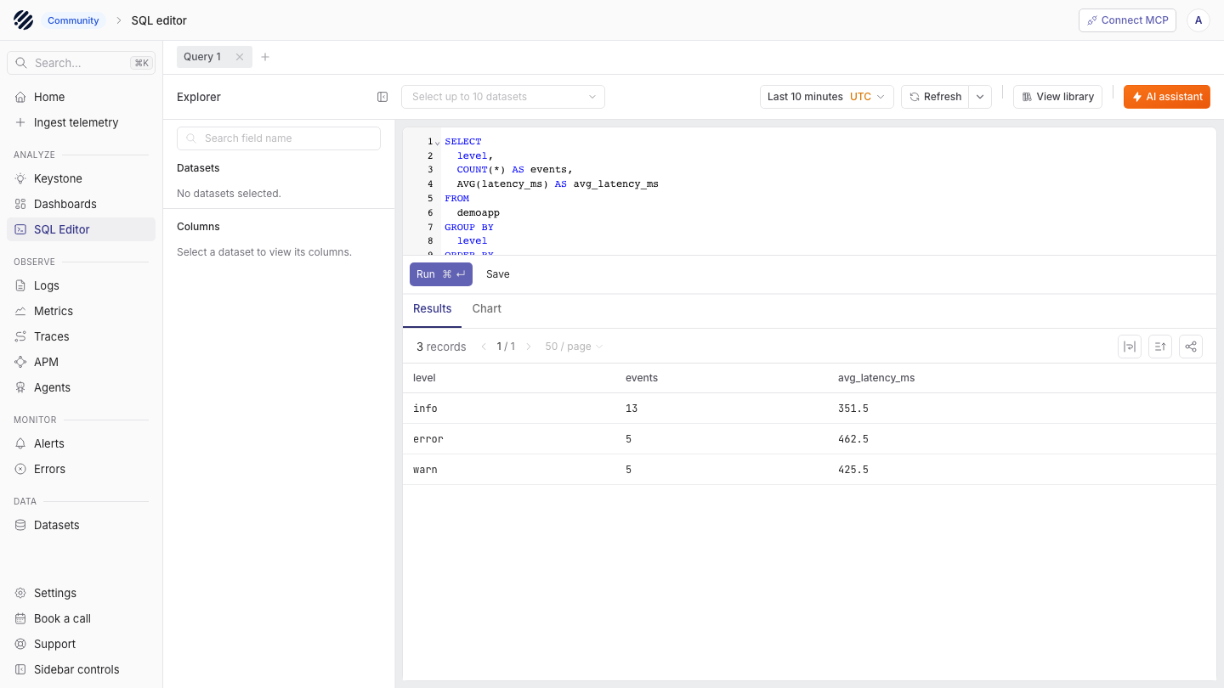
Task: Launch the AI assistant
Action: click(x=1167, y=97)
